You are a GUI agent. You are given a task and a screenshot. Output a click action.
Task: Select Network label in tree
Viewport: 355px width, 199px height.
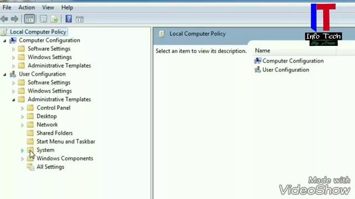47,124
